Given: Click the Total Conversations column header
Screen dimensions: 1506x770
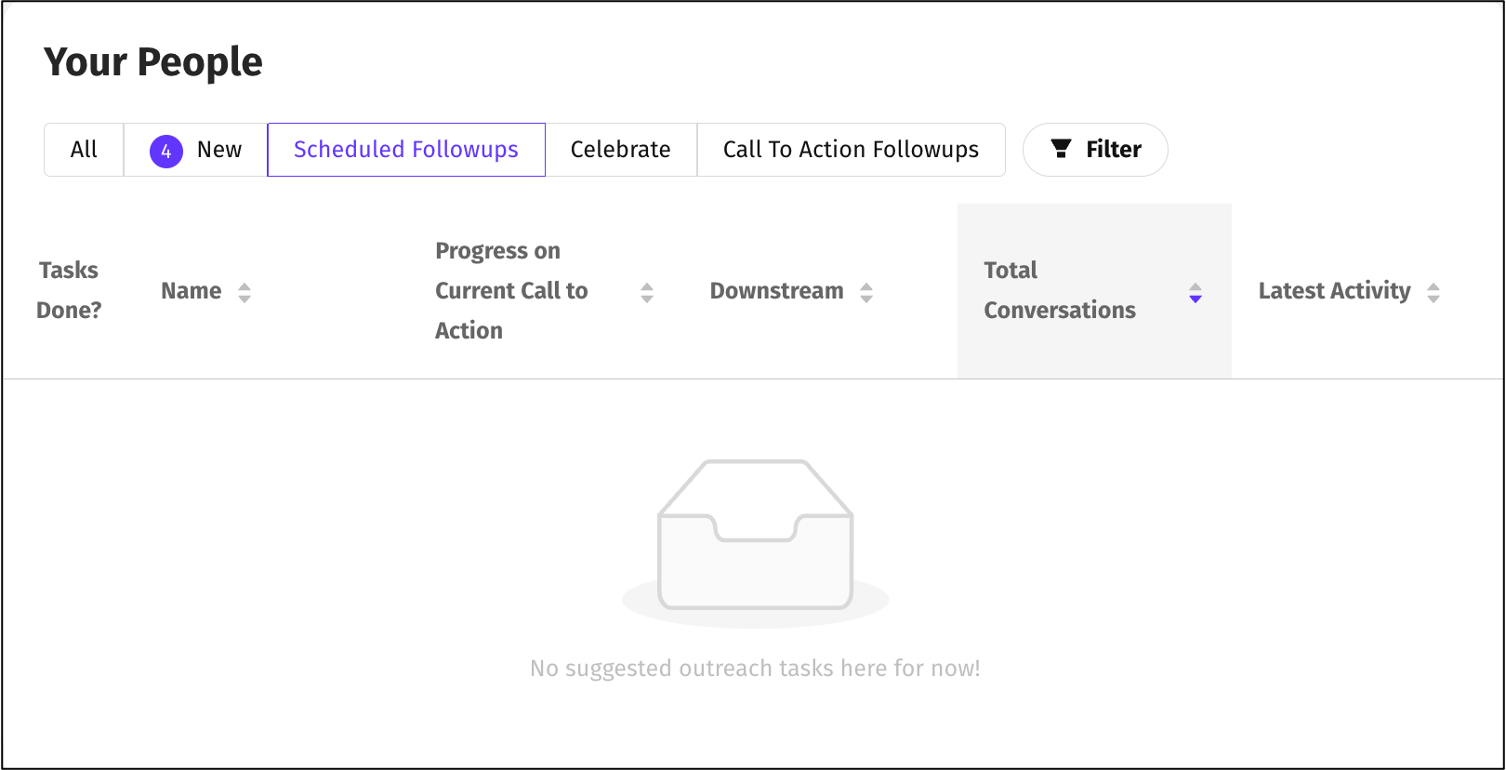Looking at the screenshot, I should [x=1060, y=290].
